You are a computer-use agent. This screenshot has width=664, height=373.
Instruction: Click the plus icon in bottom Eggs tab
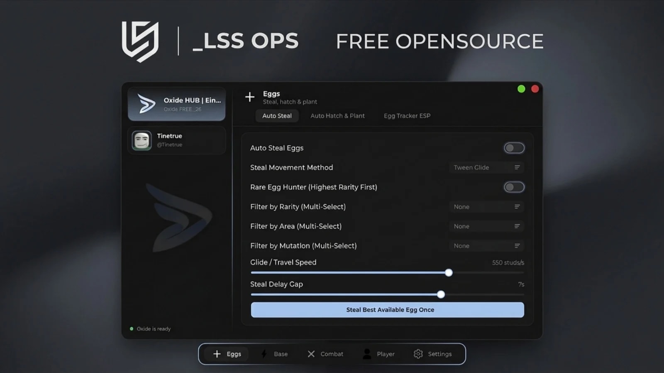pos(217,354)
